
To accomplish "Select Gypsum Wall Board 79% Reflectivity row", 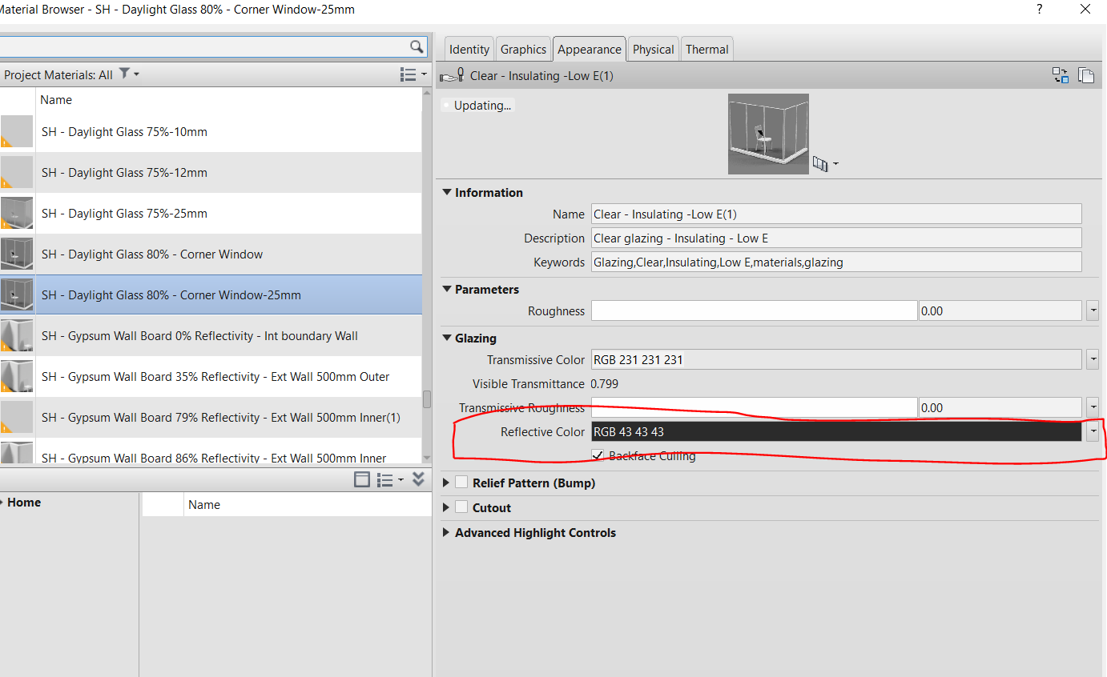I will pyautogui.click(x=211, y=417).
